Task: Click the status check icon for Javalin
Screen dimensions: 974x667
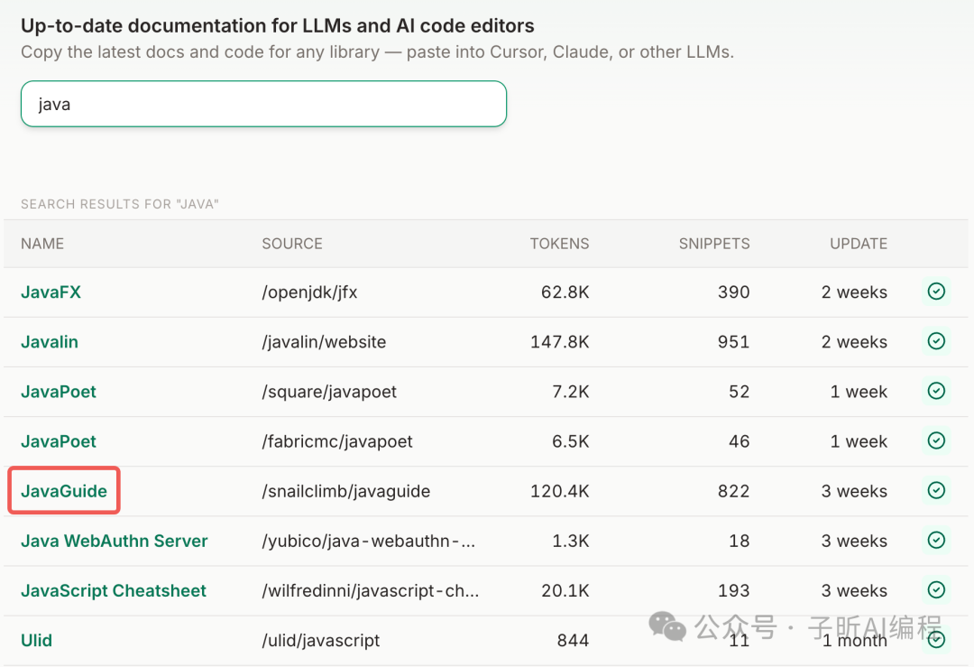Action: click(936, 341)
